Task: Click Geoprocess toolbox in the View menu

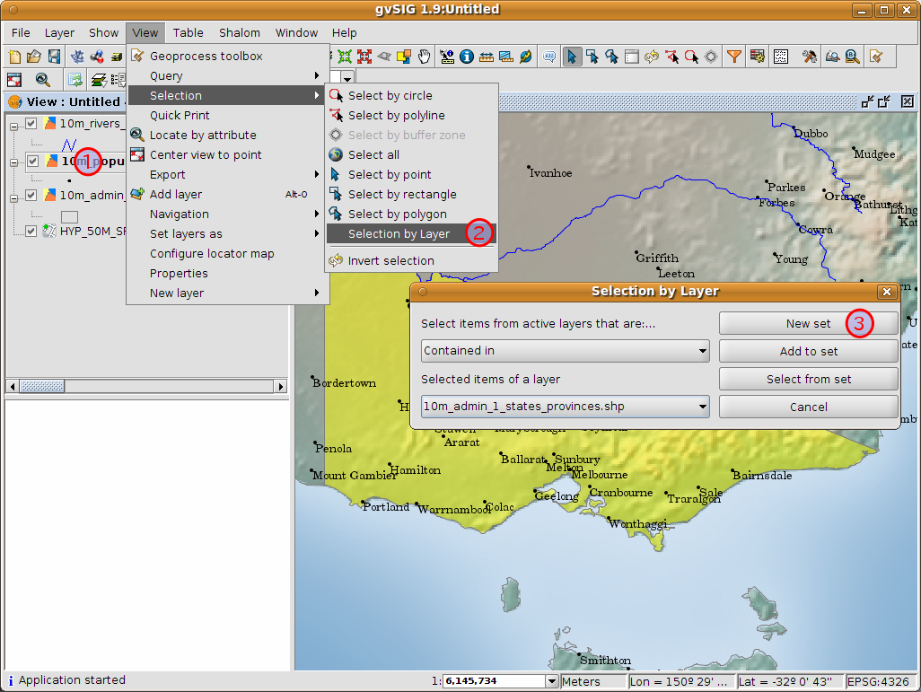Action: pos(228,56)
